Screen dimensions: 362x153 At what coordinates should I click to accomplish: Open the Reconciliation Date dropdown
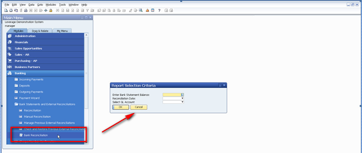click(x=183, y=98)
